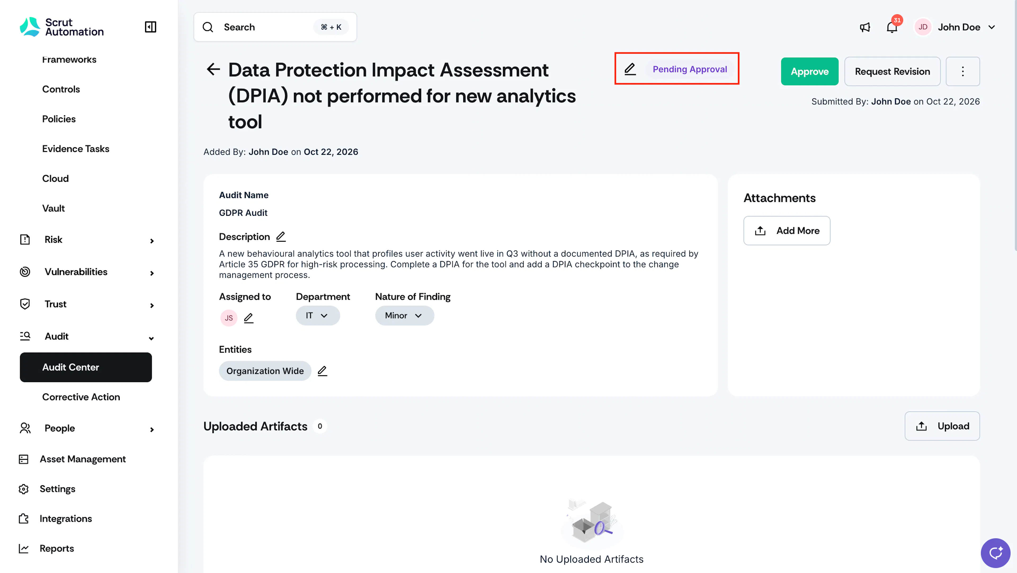Edit the Description pencil icon
Viewport: 1017px width, 573px height.
[x=281, y=236]
